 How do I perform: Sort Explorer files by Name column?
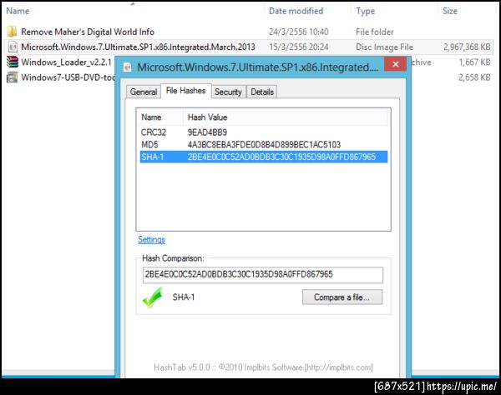[134, 11]
